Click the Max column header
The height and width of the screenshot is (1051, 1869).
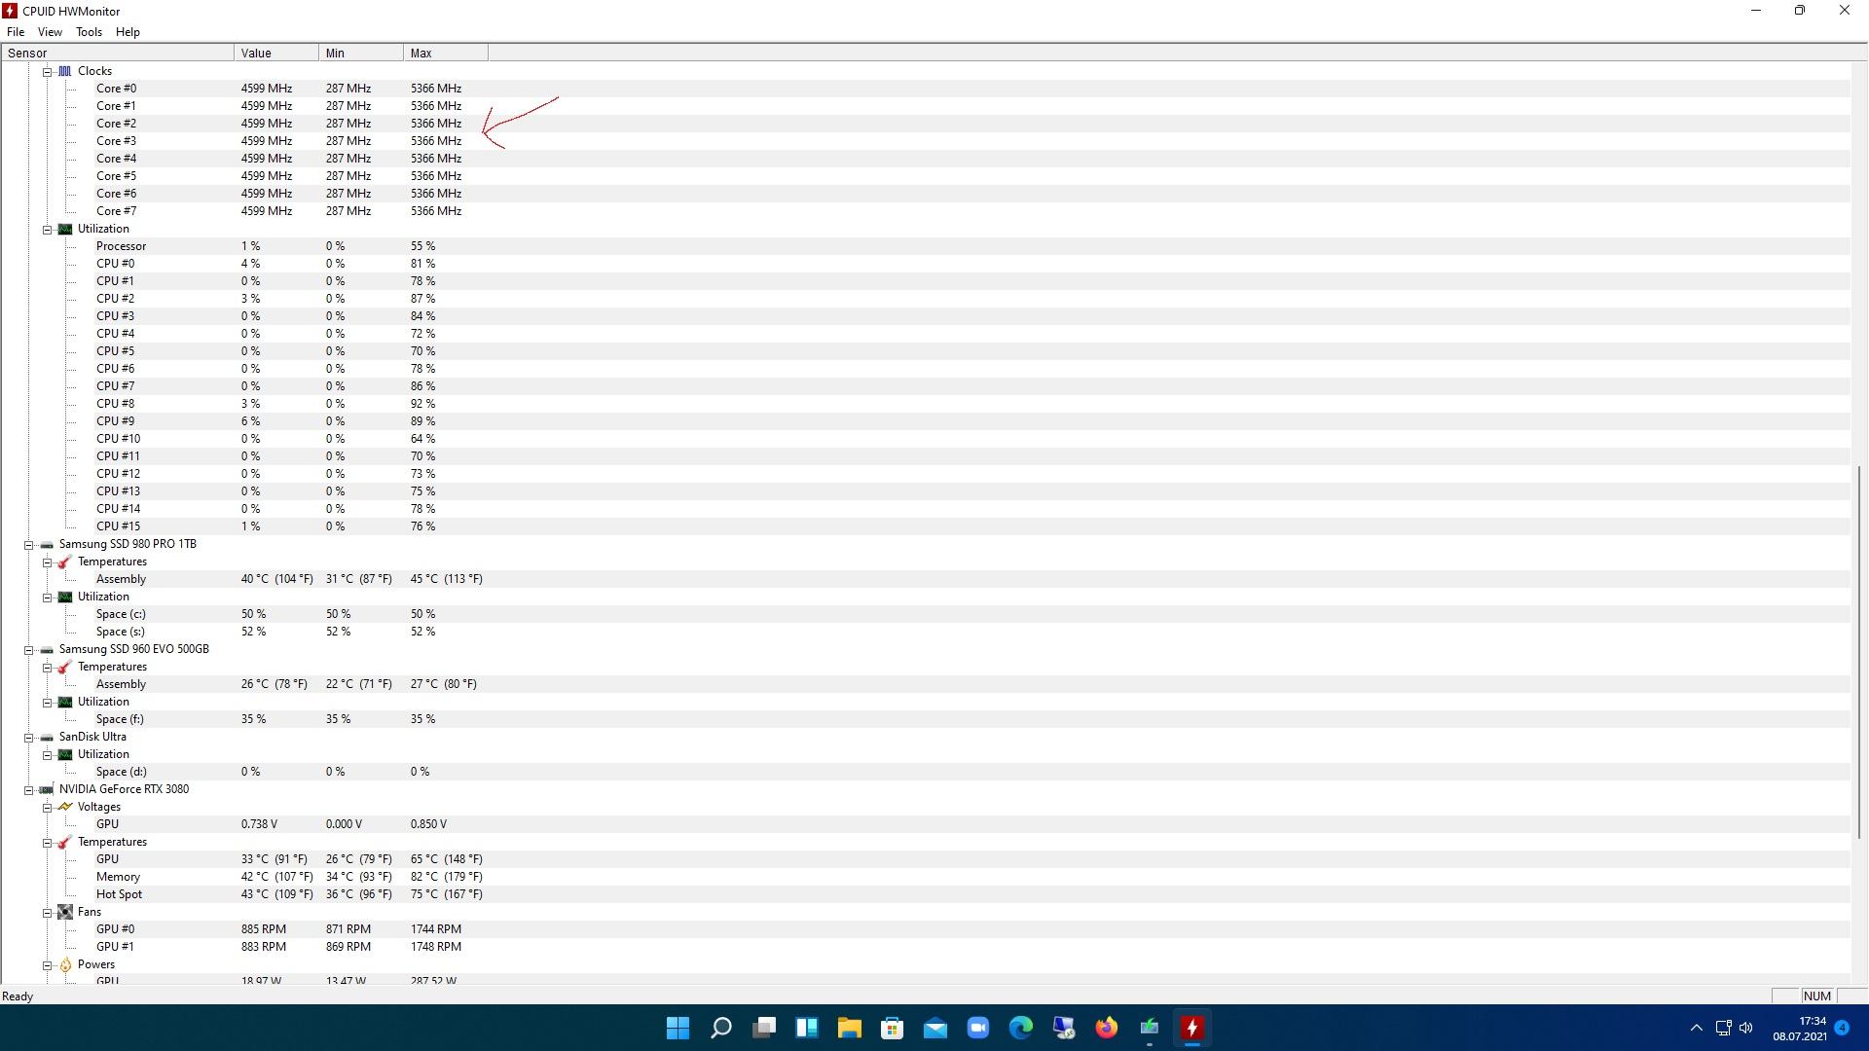(x=445, y=54)
